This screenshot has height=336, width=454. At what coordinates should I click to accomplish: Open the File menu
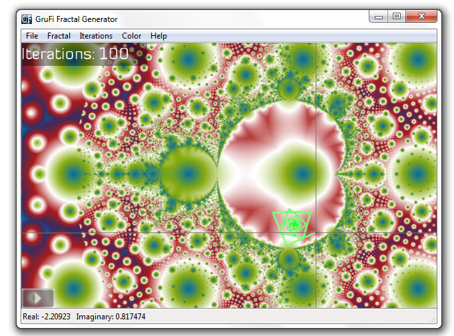point(32,36)
